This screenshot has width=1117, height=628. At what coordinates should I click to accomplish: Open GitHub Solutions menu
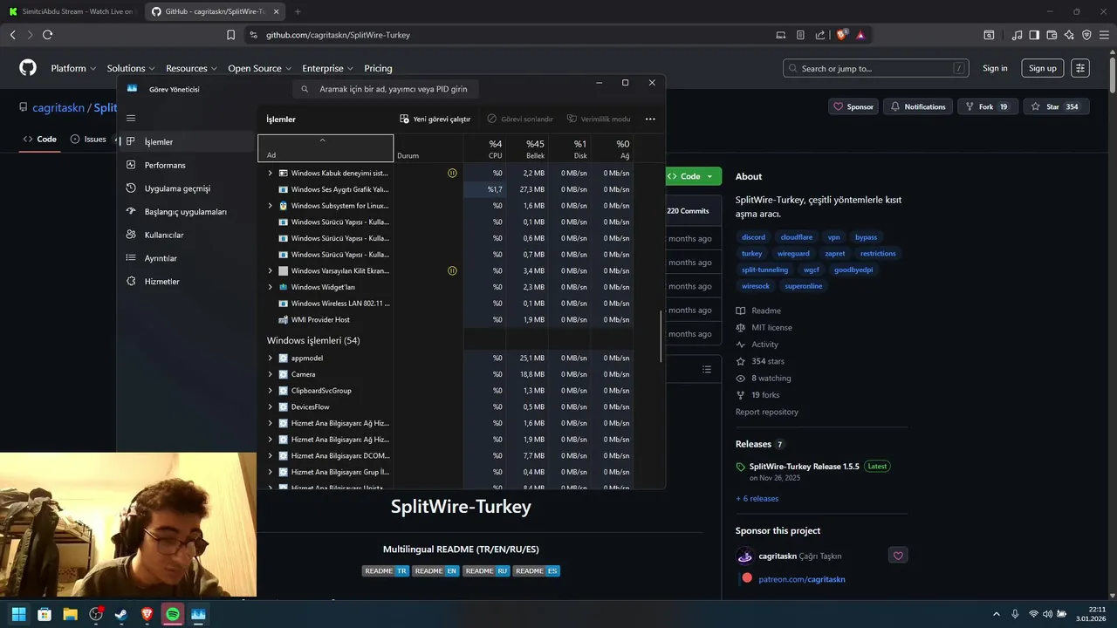pyautogui.click(x=131, y=68)
